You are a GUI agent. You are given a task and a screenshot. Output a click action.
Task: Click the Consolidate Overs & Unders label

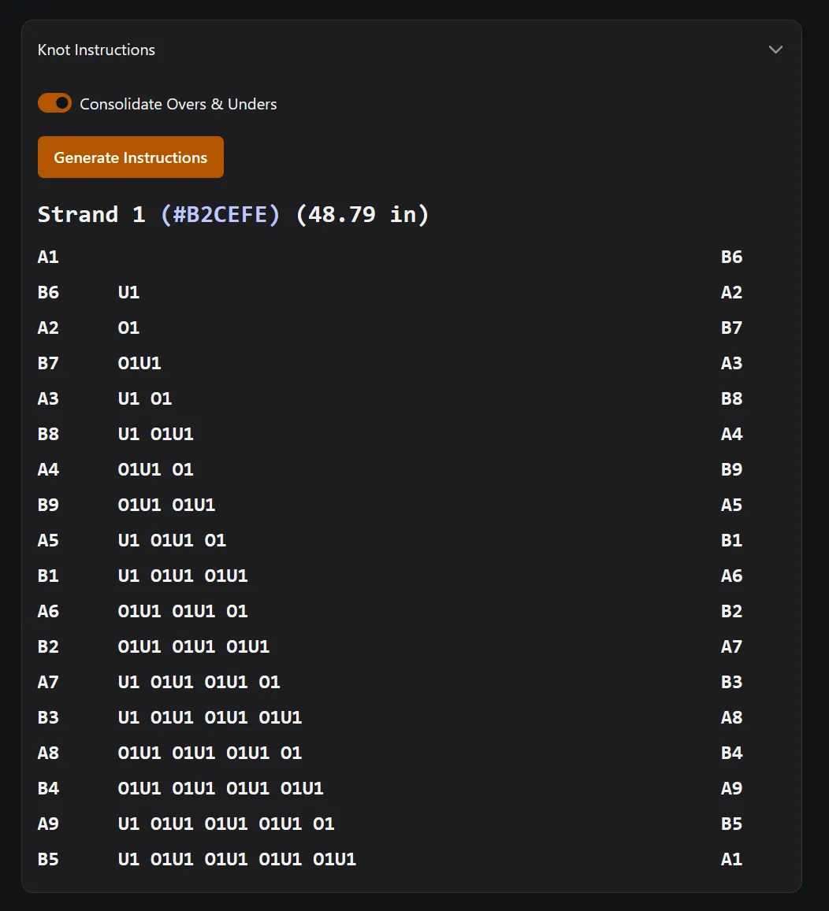click(178, 104)
